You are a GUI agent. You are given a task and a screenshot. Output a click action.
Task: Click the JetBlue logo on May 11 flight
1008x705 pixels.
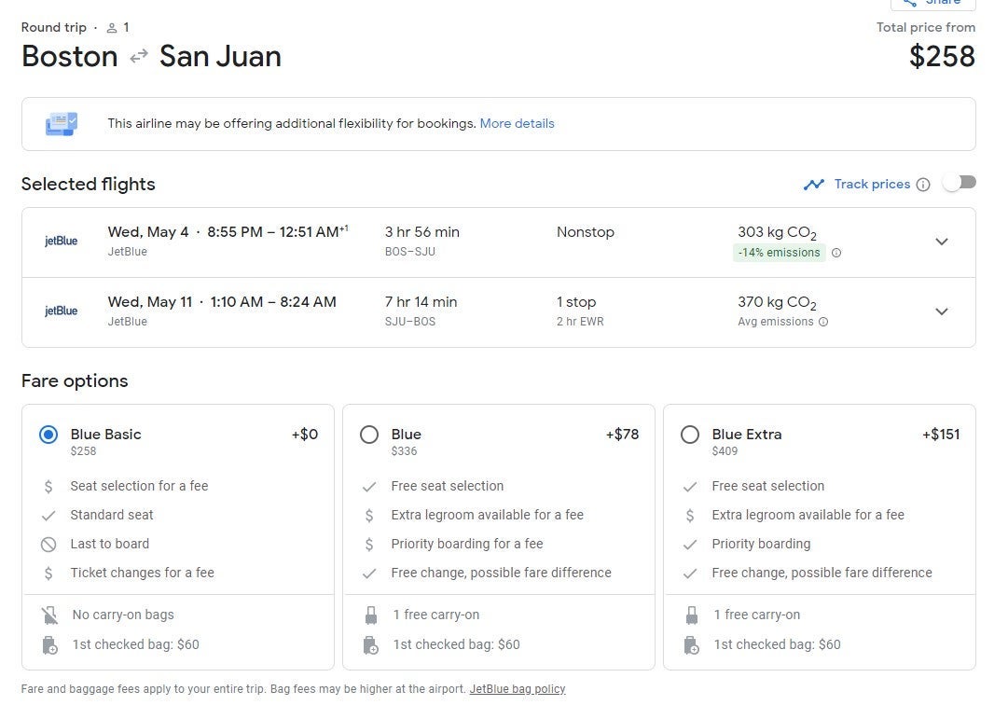click(62, 311)
